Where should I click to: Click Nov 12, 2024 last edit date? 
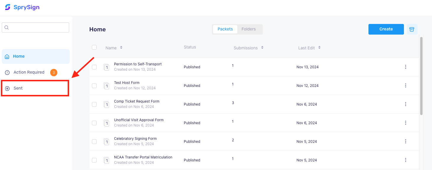point(308,86)
